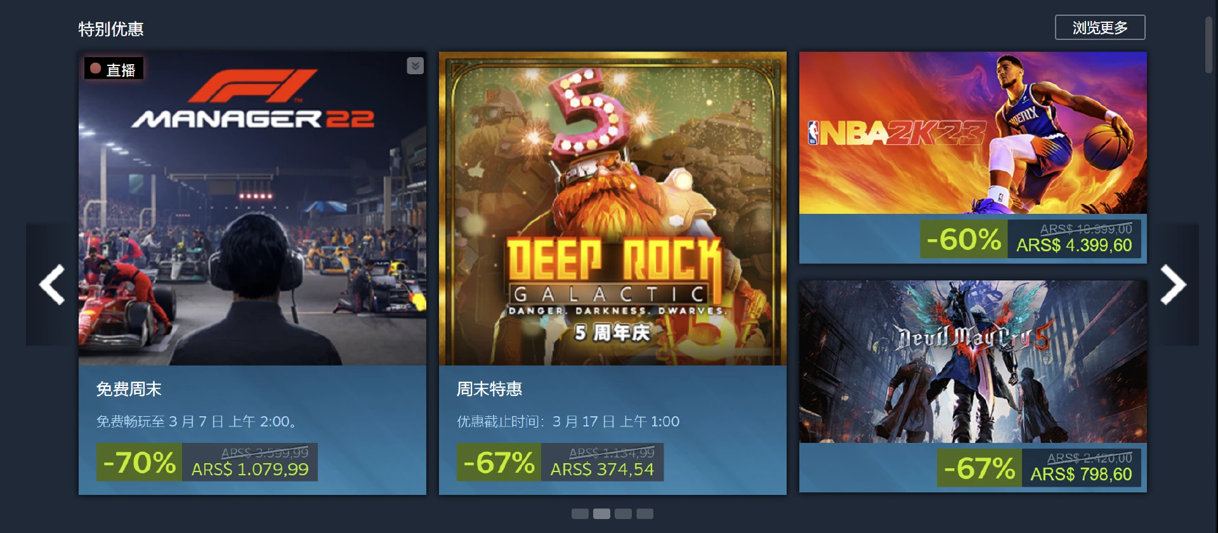
Task: Click the right carousel arrow
Action: [1173, 284]
